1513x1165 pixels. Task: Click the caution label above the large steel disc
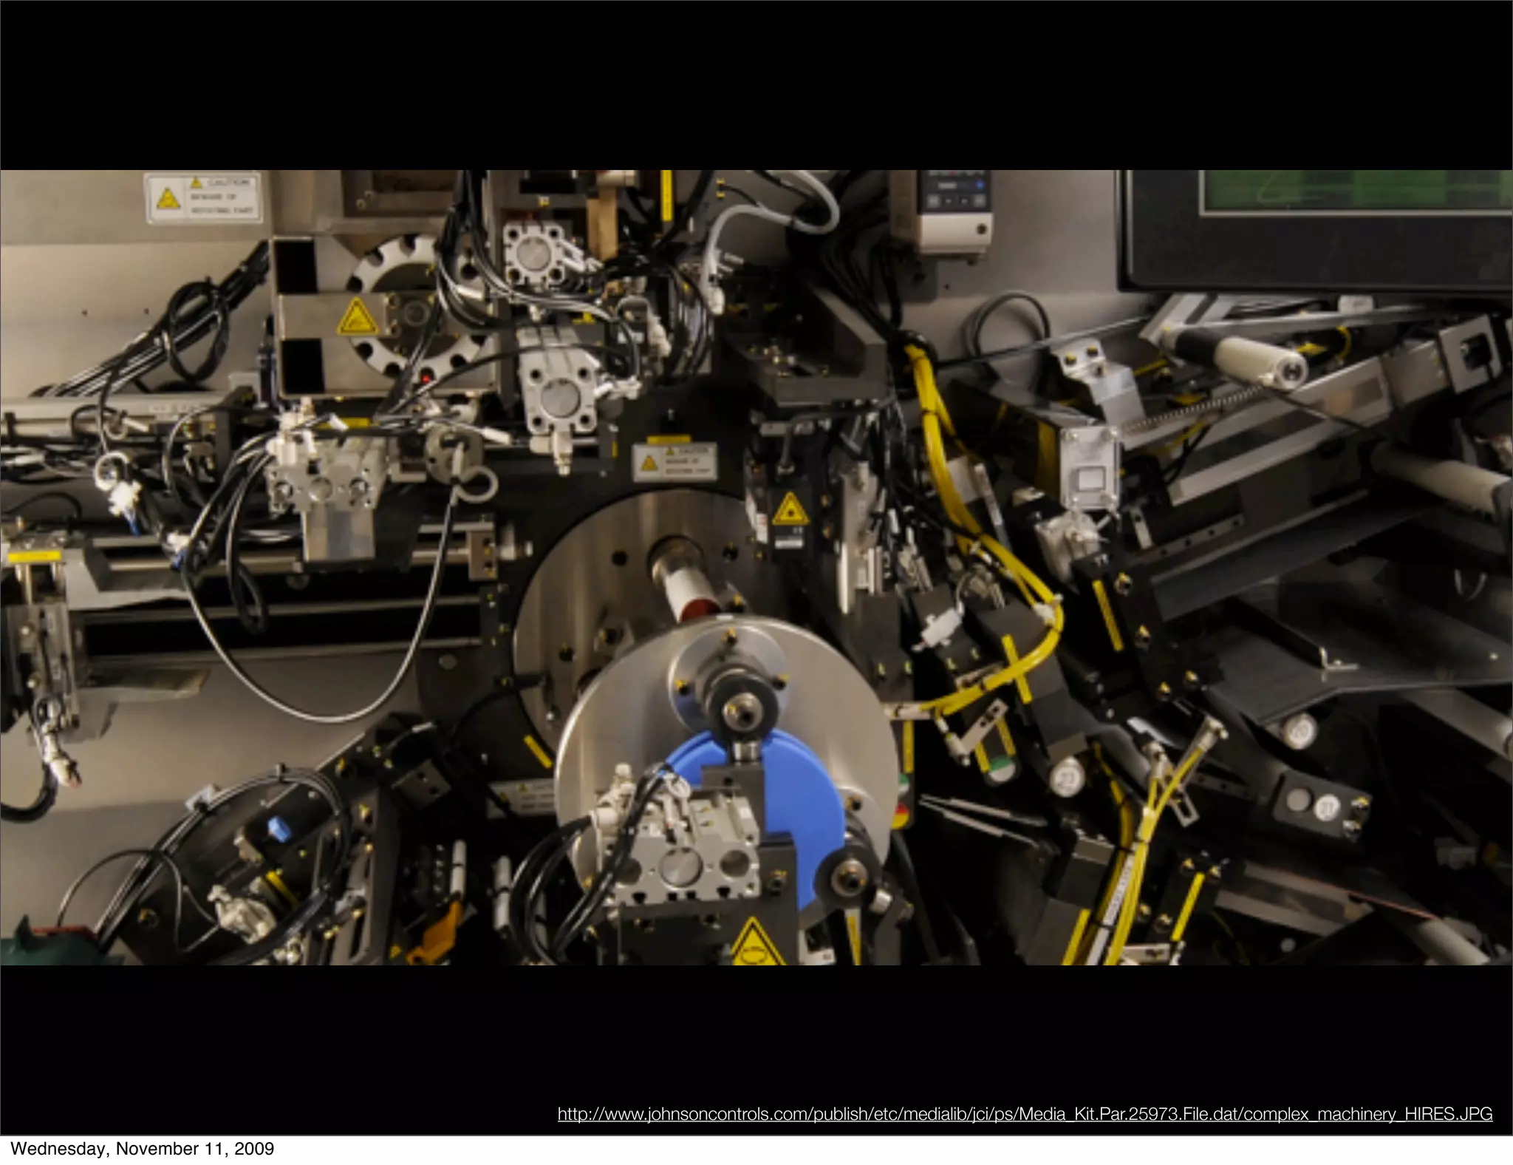[674, 461]
